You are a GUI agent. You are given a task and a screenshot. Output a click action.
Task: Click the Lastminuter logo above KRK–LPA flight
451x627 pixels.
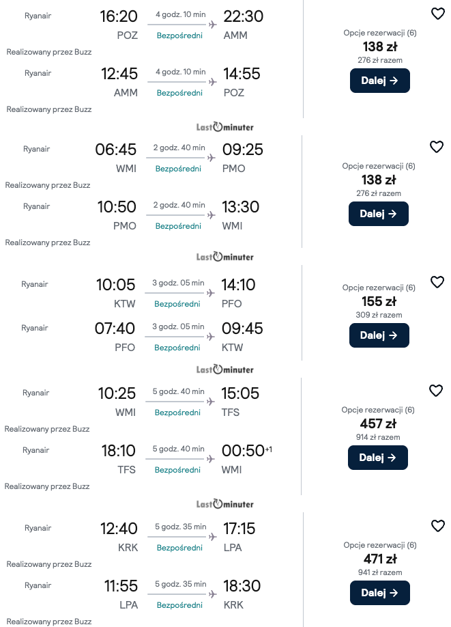pyautogui.click(x=225, y=504)
